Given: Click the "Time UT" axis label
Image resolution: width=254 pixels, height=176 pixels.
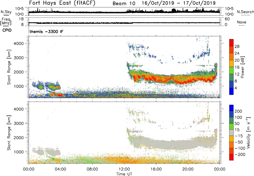Looking at the screenshot, I should tap(124, 174).
